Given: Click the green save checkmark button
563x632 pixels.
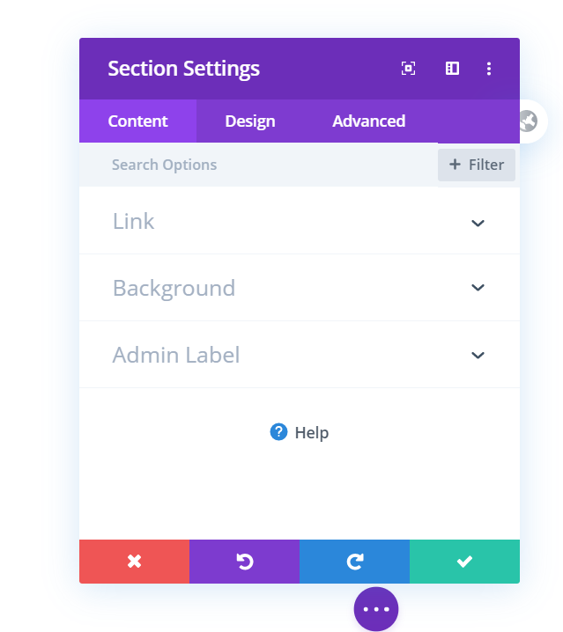Looking at the screenshot, I should 464,561.
